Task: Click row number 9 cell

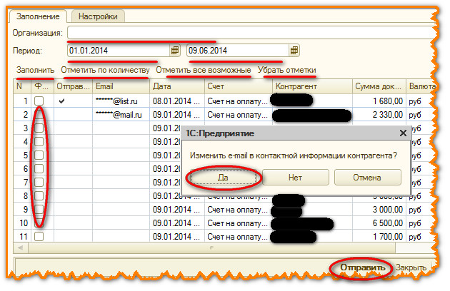Action: pos(22,209)
